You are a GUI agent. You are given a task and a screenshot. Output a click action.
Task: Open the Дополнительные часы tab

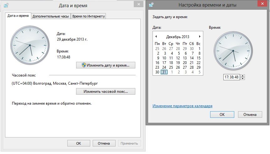pyautogui.click(x=51, y=16)
